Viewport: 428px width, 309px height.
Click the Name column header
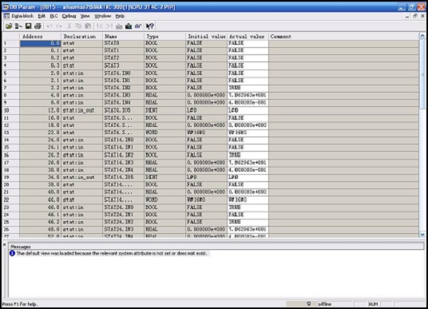click(x=124, y=36)
